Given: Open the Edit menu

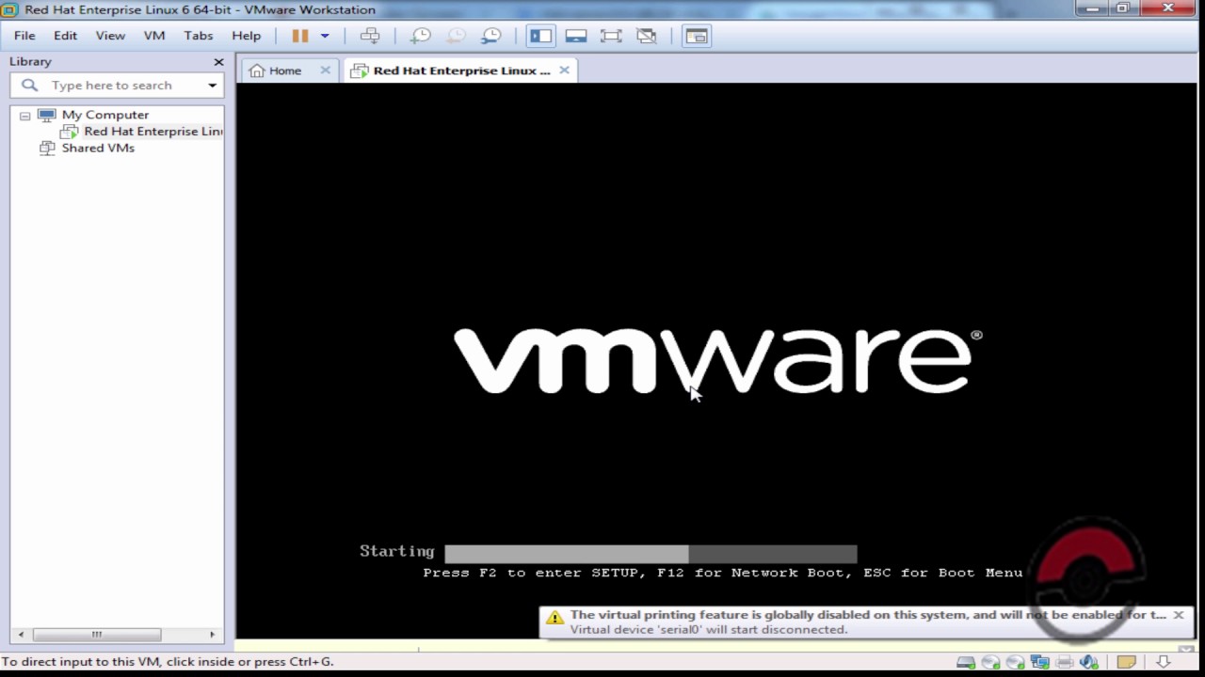Looking at the screenshot, I should point(65,36).
